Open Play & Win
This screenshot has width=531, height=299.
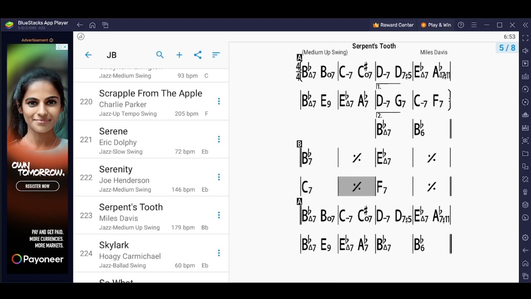pos(436,25)
